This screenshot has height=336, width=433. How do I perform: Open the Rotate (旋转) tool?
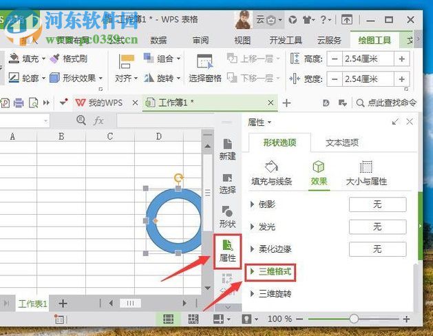[162, 78]
